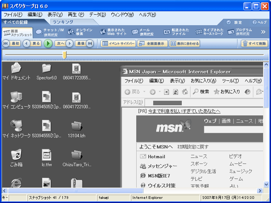
Task: Click vertical scrollbar down arrow
Action: (x=266, y=184)
